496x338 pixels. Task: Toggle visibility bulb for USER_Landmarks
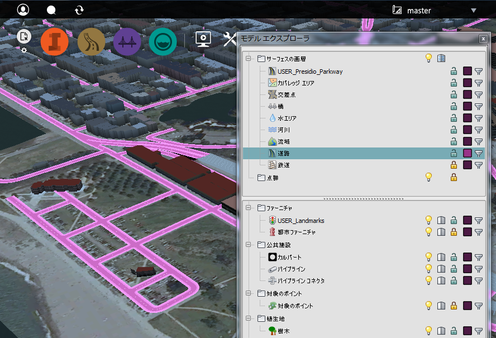[x=428, y=220]
